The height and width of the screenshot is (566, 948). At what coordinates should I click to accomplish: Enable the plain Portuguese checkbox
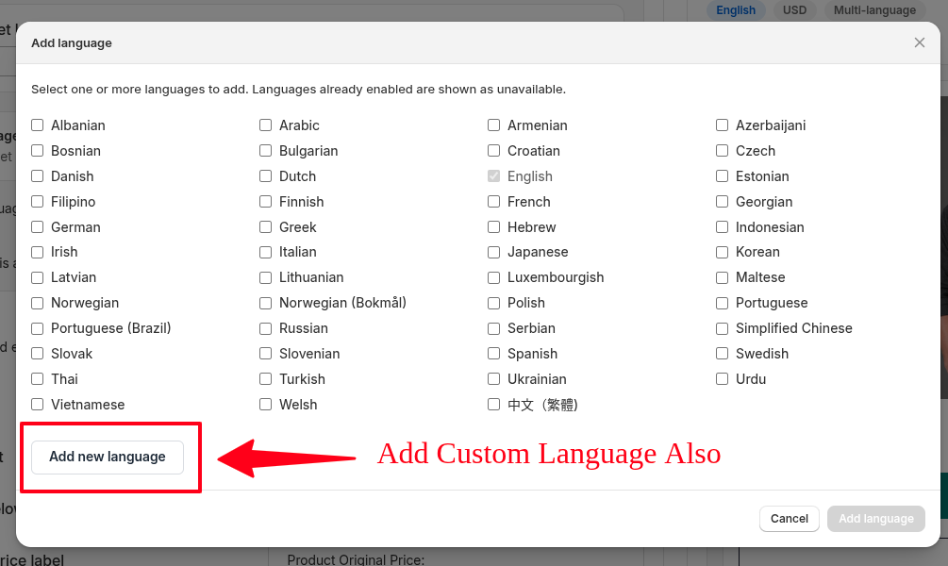tap(722, 303)
